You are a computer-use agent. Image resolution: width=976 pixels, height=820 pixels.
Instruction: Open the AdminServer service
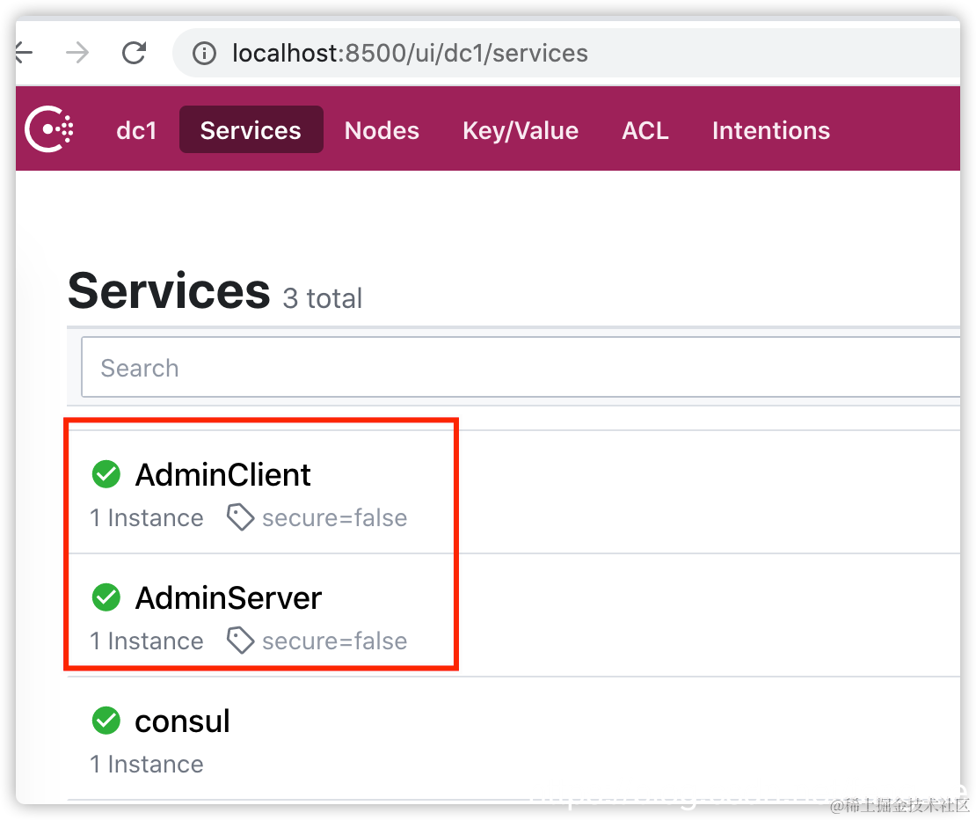pyautogui.click(x=229, y=598)
